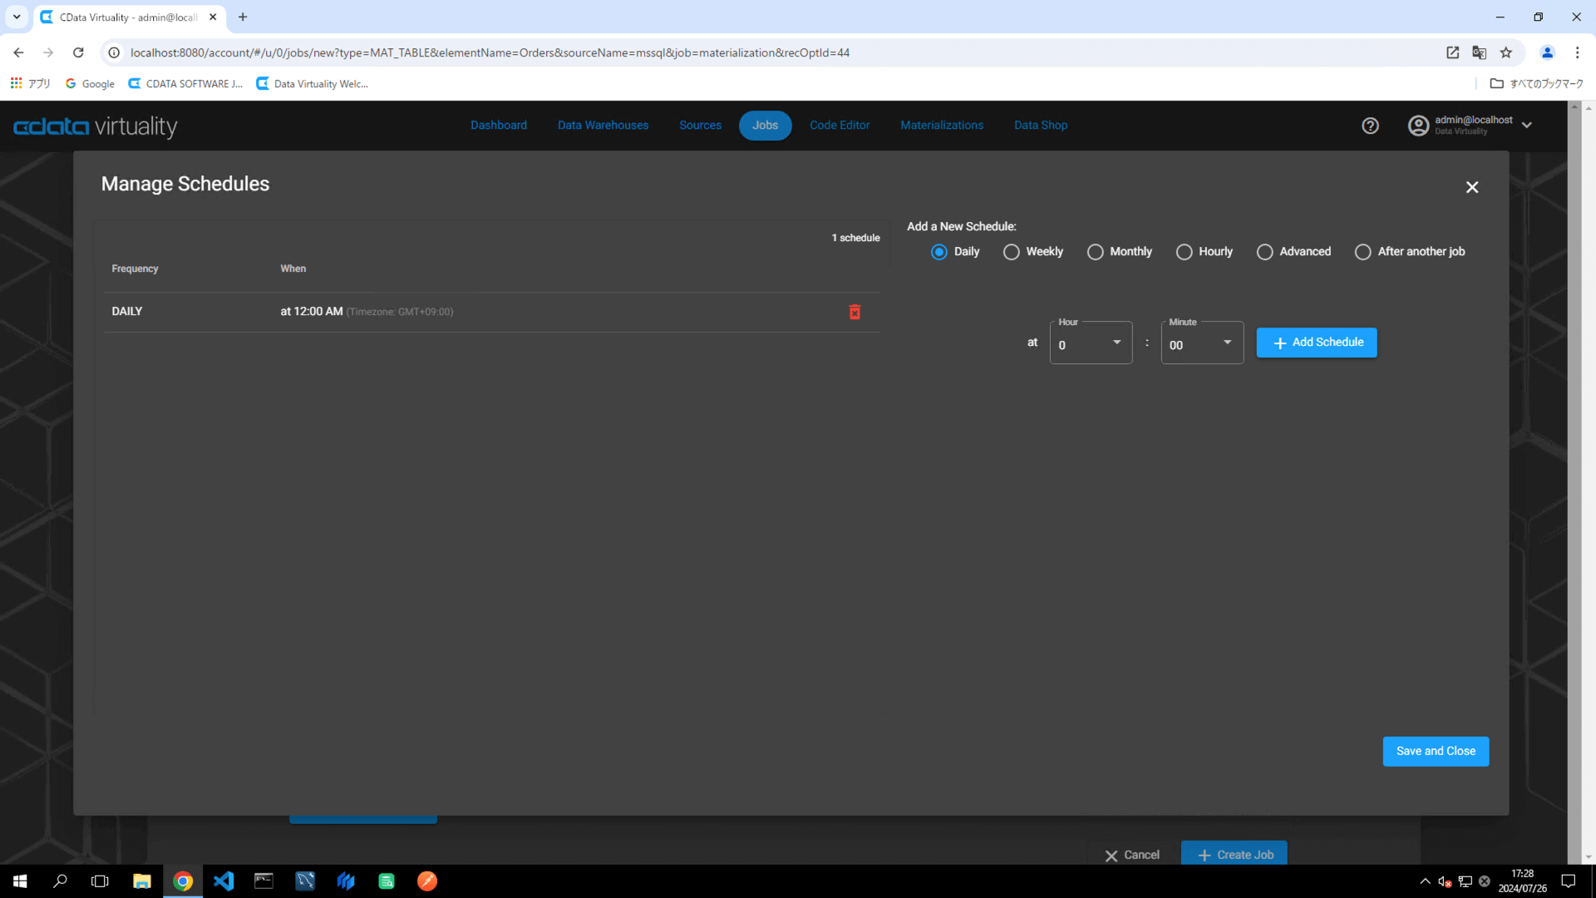1596x898 pixels.
Task: Select the After another job option
Action: 1362,252
